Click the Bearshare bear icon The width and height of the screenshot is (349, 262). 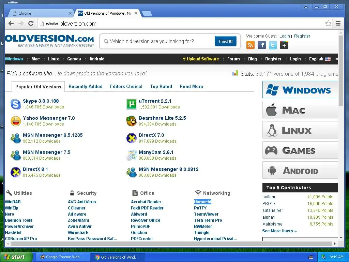pos(131,121)
